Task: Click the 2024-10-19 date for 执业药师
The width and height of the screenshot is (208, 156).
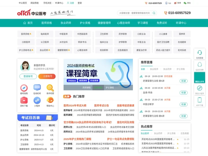Action: tap(39, 135)
